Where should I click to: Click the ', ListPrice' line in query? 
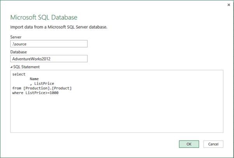click(x=42, y=83)
